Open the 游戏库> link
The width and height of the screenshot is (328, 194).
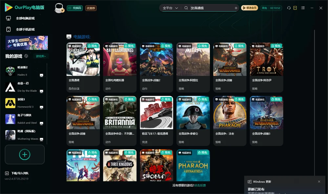tap(41, 56)
